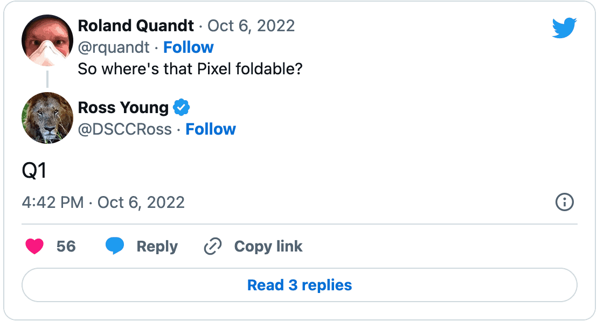
Task: Click the chain link copy icon
Action: (x=213, y=247)
